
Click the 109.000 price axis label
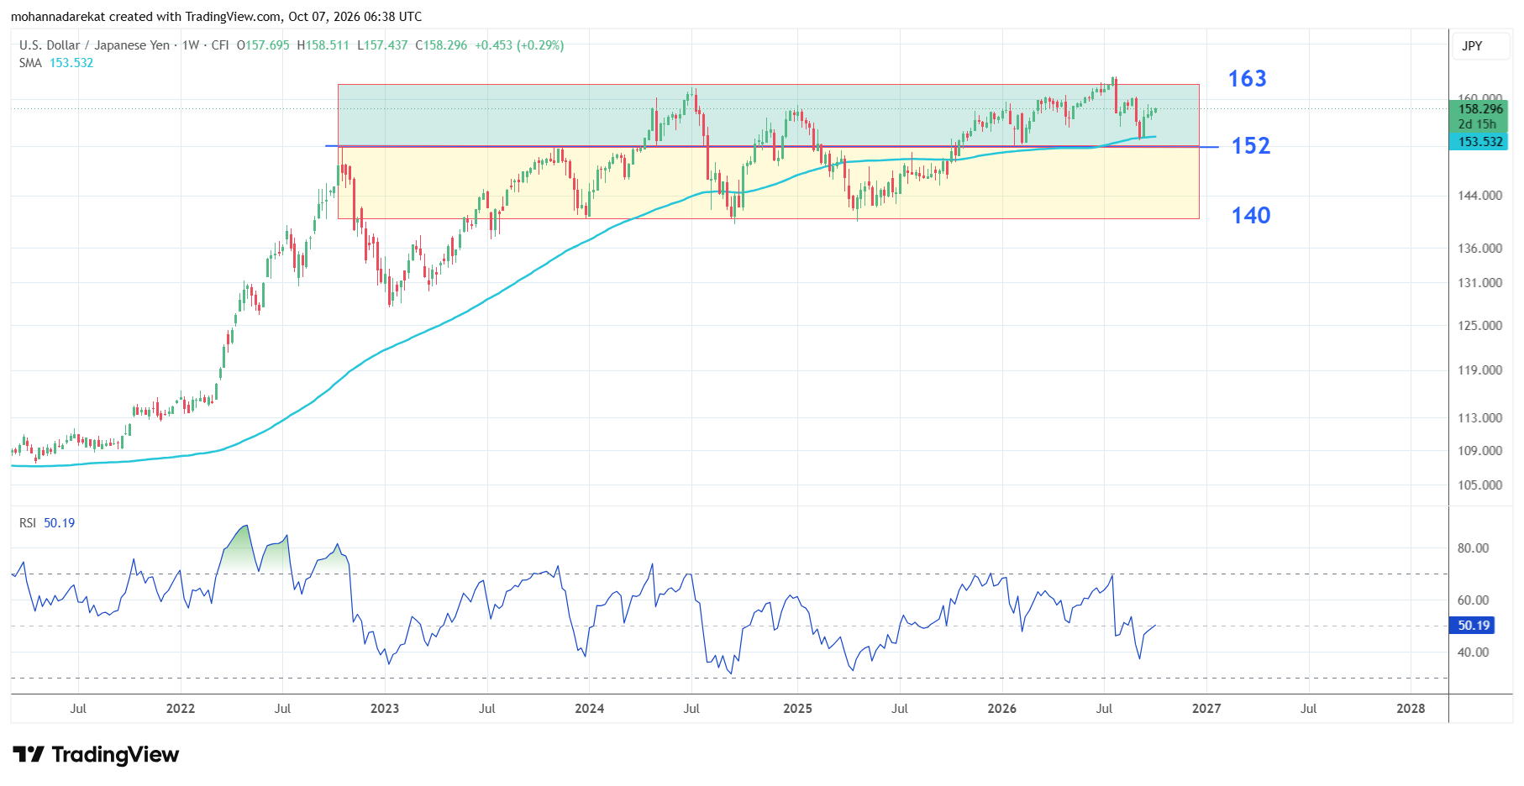pyautogui.click(x=1479, y=451)
